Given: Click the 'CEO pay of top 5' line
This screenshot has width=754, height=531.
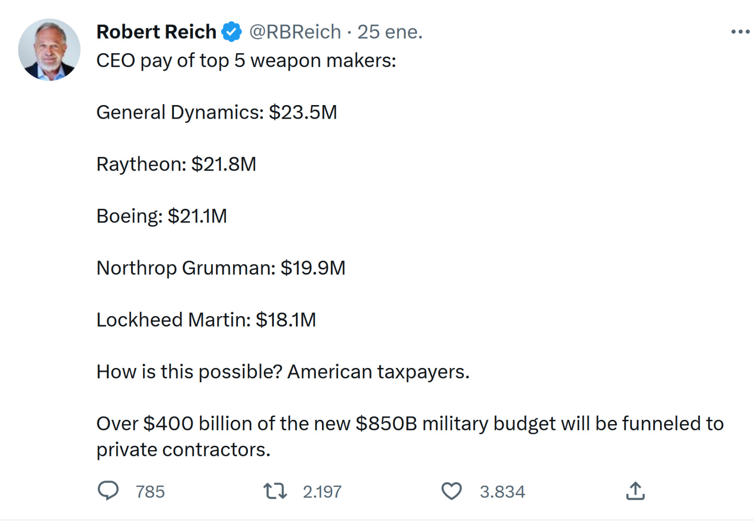Looking at the screenshot, I should coord(246,61).
